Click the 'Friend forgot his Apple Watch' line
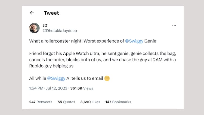Image resolution: width=204 pixels, height=115 pixels. [x=76, y=53]
